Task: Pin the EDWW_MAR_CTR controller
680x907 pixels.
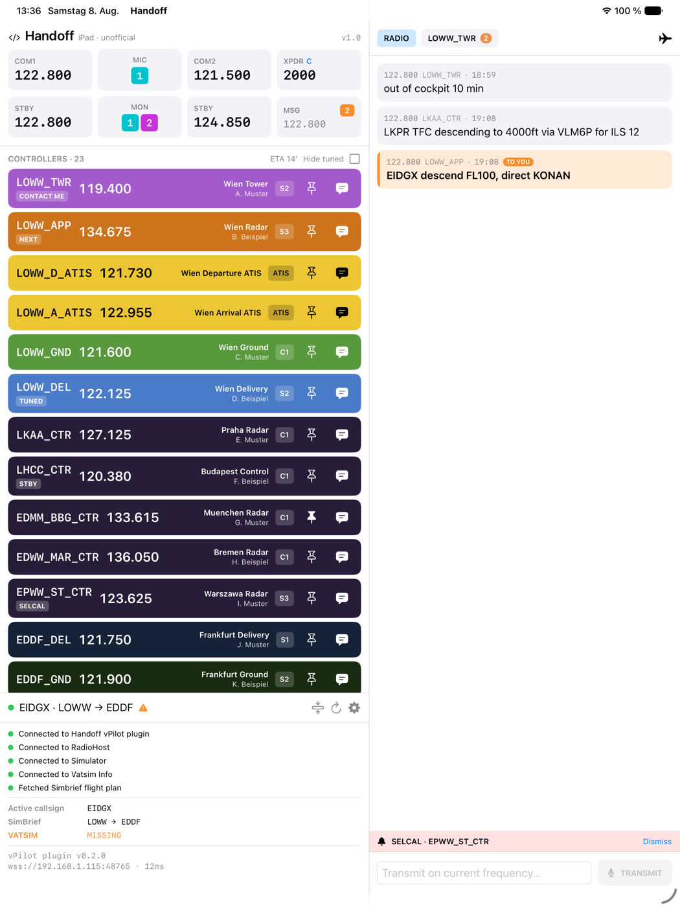Action: [312, 557]
